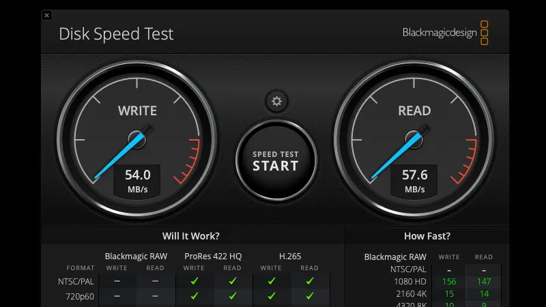Click the 2160 4K read value 14
The width and height of the screenshot is (546, 307).
(x=484, y=294)
